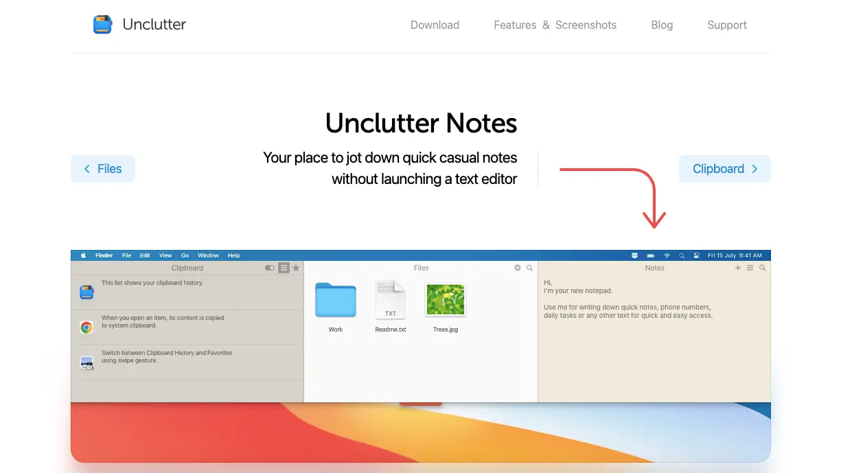Viewport: 841px width, 473px height.
Task: Click the Clipboard panel title
Action: (187, 268)
